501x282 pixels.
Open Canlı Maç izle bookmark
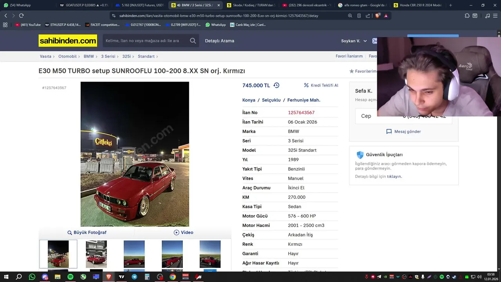tap(248, 25)
